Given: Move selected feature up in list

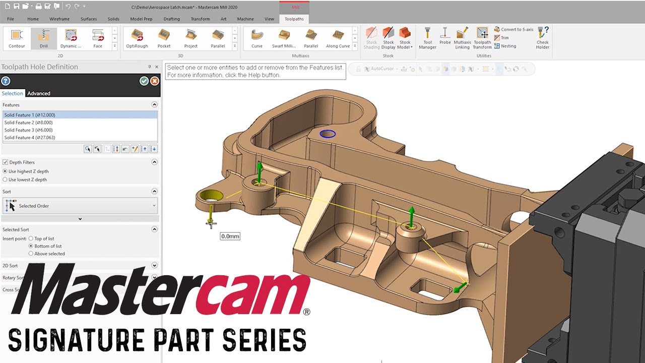Looking at the screenshot, I should point(144,149).
